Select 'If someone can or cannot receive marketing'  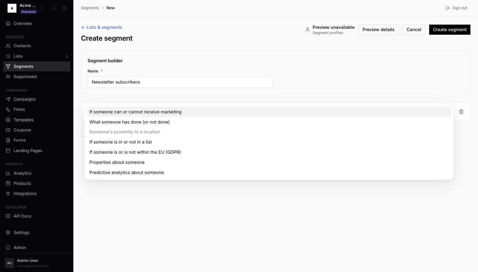[269, 112]
